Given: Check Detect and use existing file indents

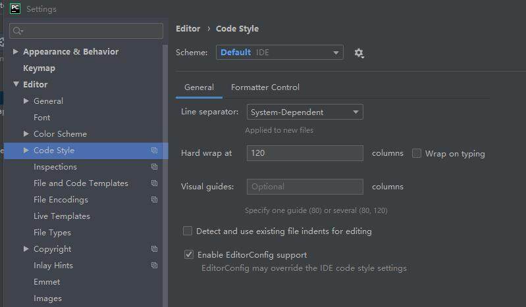Looking at the screenshot, I should tap(188, 231).
